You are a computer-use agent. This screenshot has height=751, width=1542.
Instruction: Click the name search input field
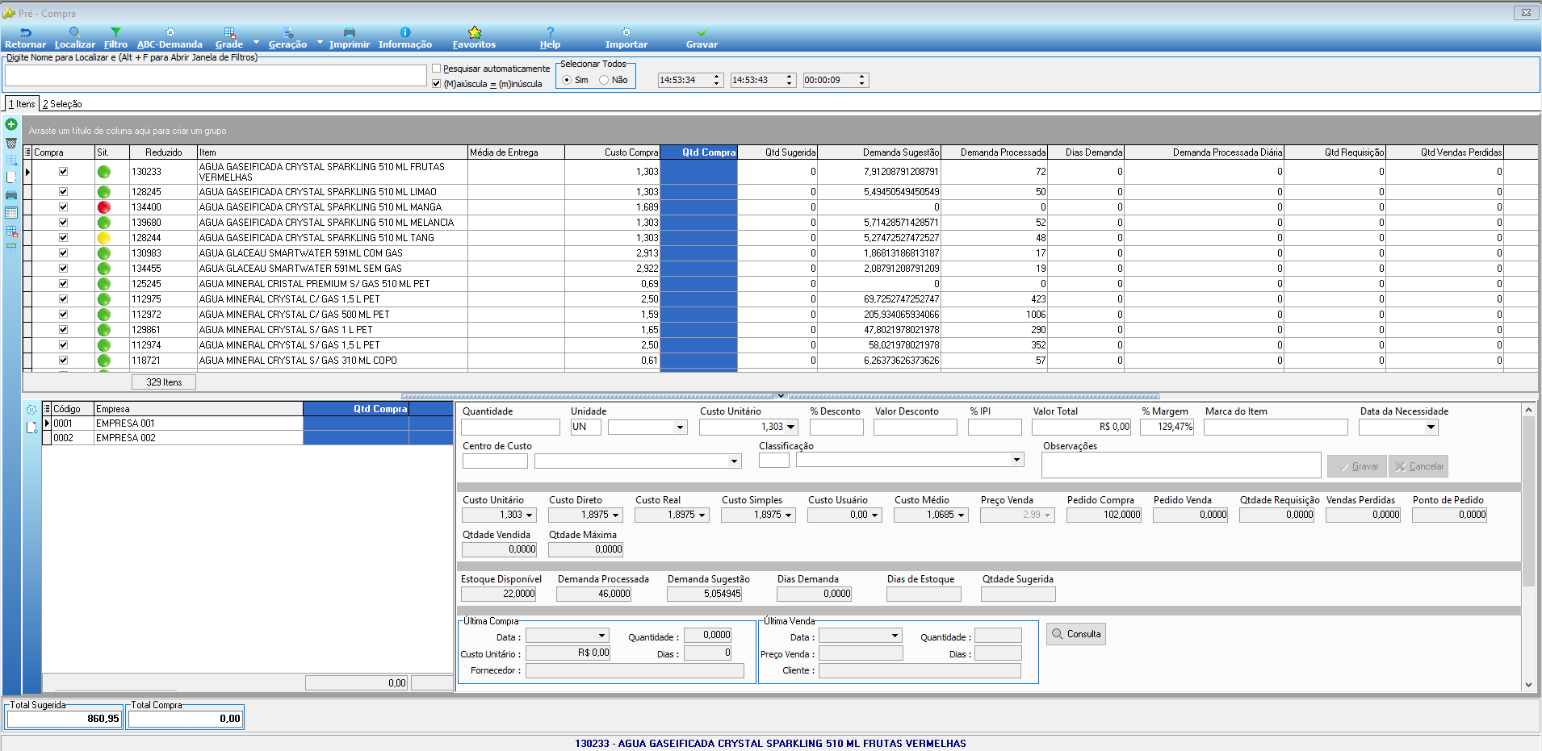(216, 76)
